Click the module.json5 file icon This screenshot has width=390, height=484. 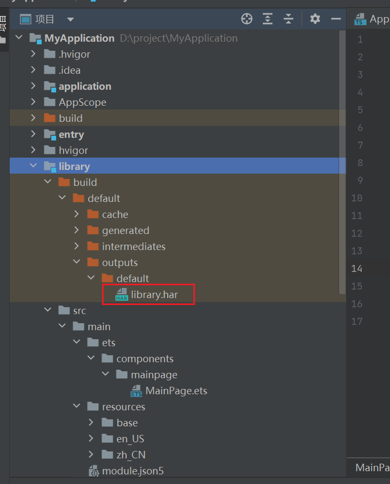click(93, 471)
